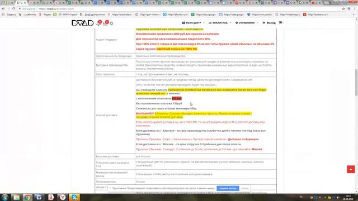Expand the УПРАВЛЕНИЕ menu
358x201 pixels.
[247, 23]
